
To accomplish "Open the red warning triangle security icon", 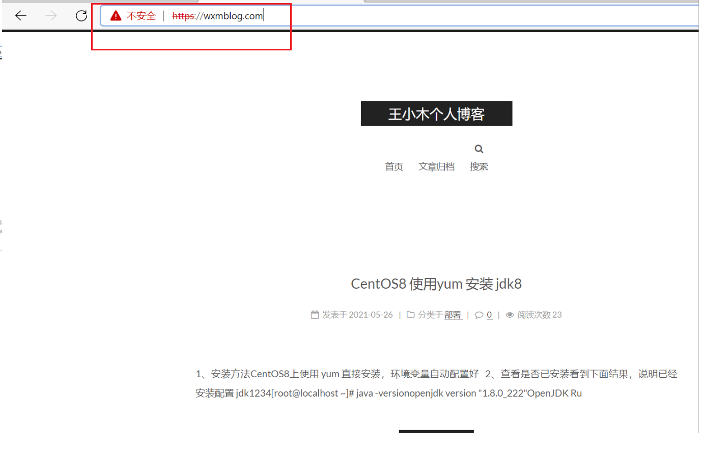I will [116, 16].
